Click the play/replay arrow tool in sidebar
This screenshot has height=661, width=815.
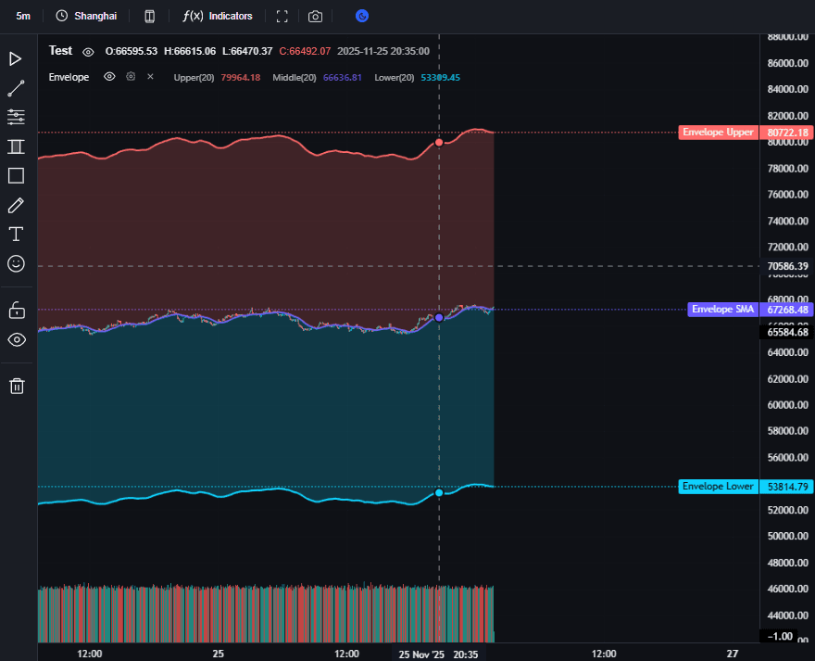click(16, 59)
